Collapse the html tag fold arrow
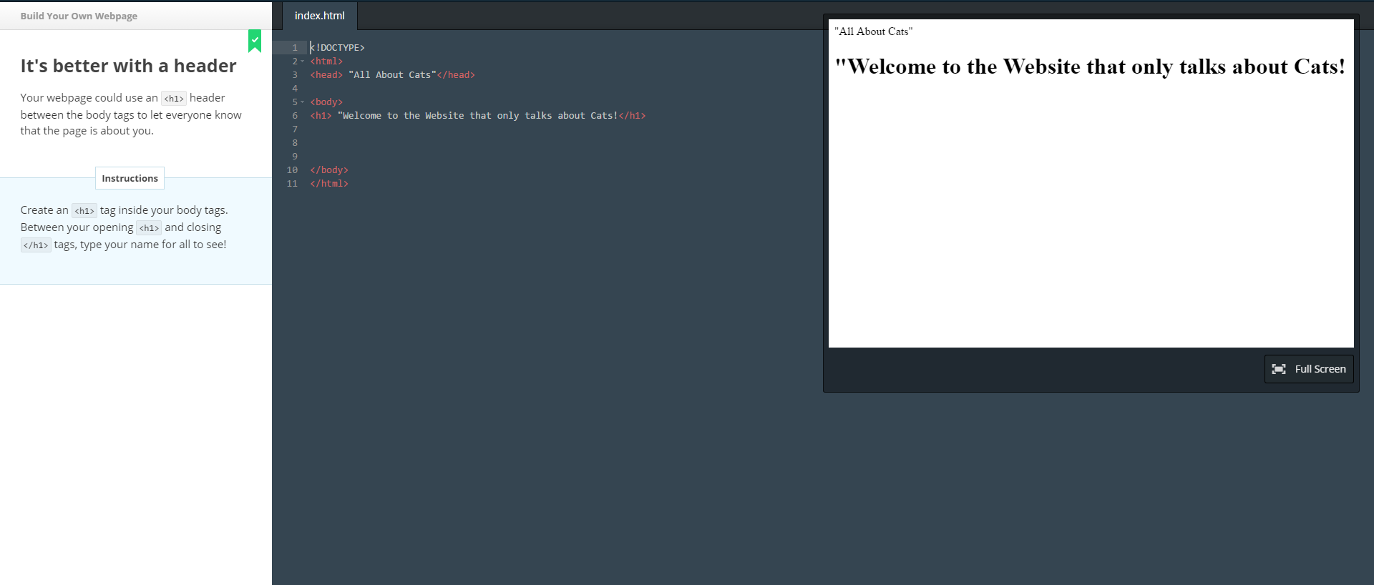The image size is (1374, 585). [303, 62]
